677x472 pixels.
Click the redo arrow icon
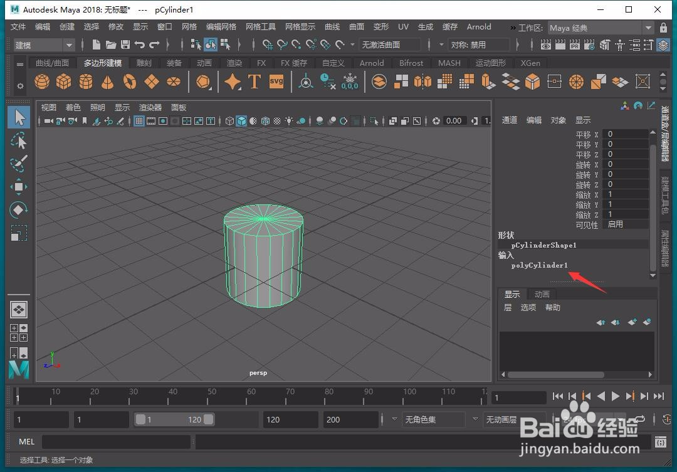[x=154, y=45]
